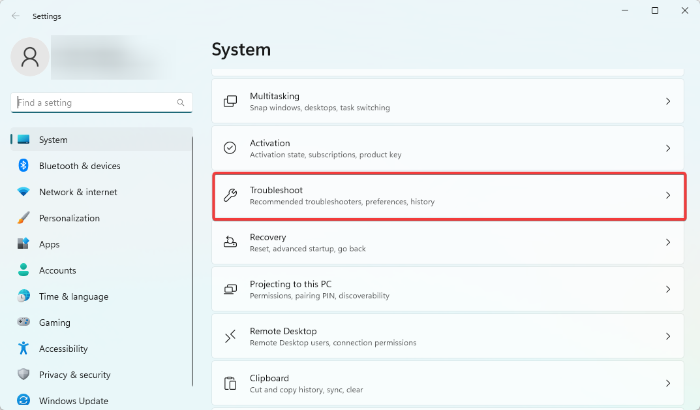Open Projecting to this PC chevron
Image resolution: width=700 pixels, height=410 pixels.
coord(667,289)
